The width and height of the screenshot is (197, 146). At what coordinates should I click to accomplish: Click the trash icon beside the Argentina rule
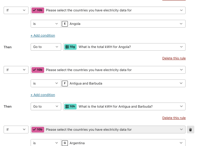(x=190, y=130)
